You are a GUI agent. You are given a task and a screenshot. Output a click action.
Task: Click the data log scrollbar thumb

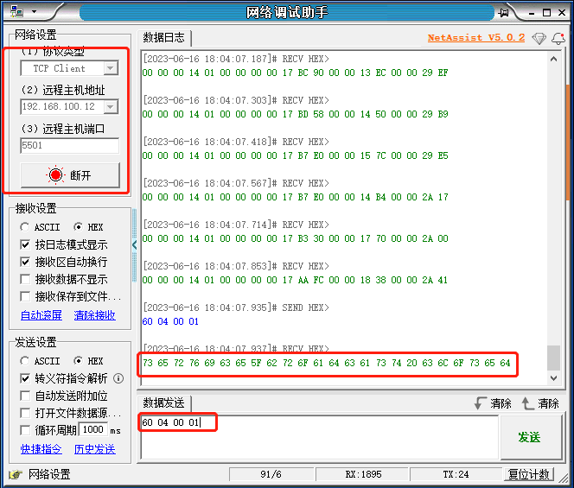tap(553, 358)
